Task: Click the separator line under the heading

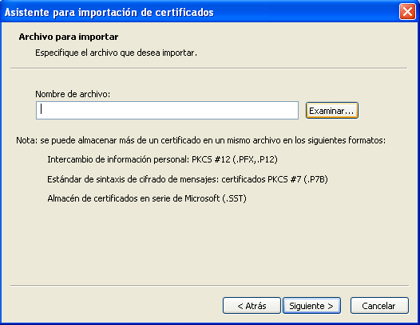Action: pyautogui.click(x=209, y=69)
